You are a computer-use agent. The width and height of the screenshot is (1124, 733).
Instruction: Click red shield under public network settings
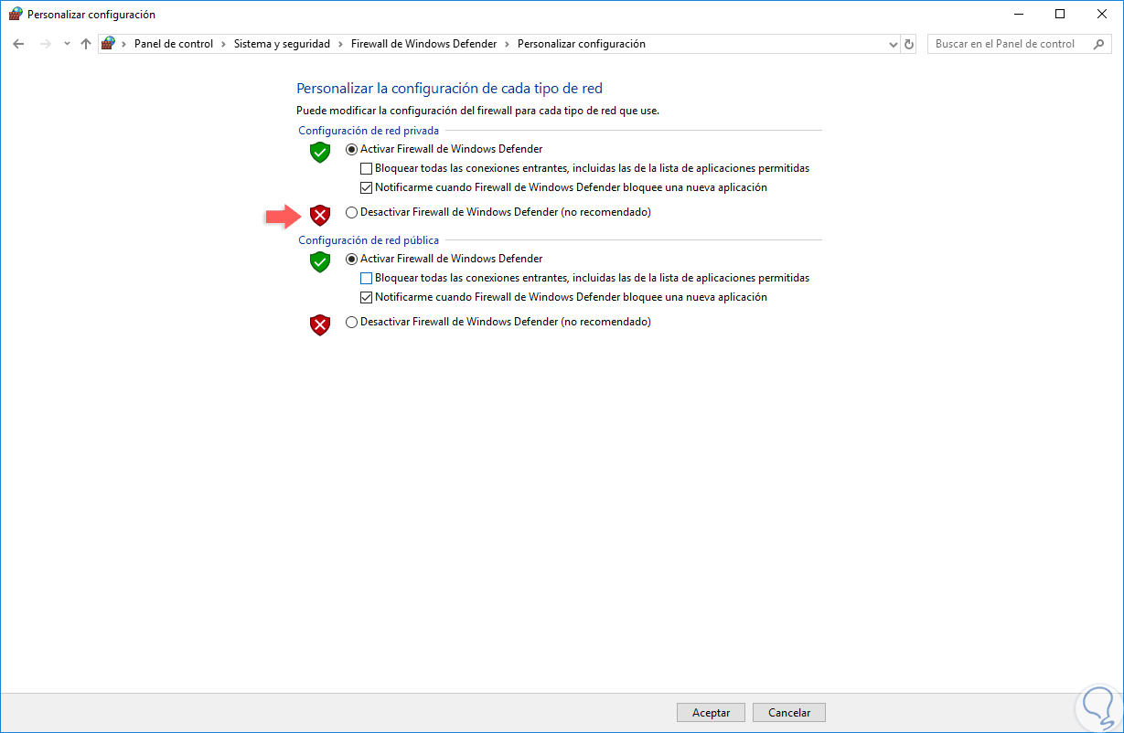click(x=319, y=324)
